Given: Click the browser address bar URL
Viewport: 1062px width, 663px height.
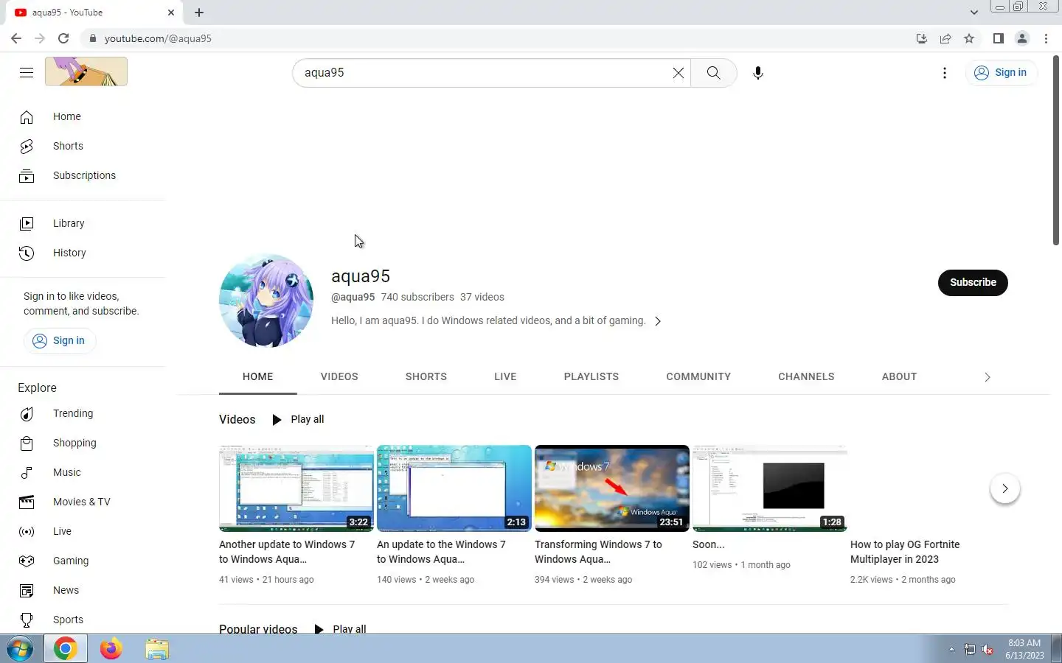Looking at the screenshot, I should coord(158,38).
